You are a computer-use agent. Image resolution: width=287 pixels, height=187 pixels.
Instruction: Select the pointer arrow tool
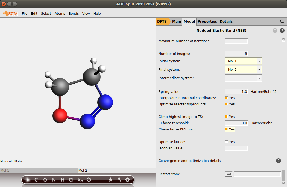(28, 180)
